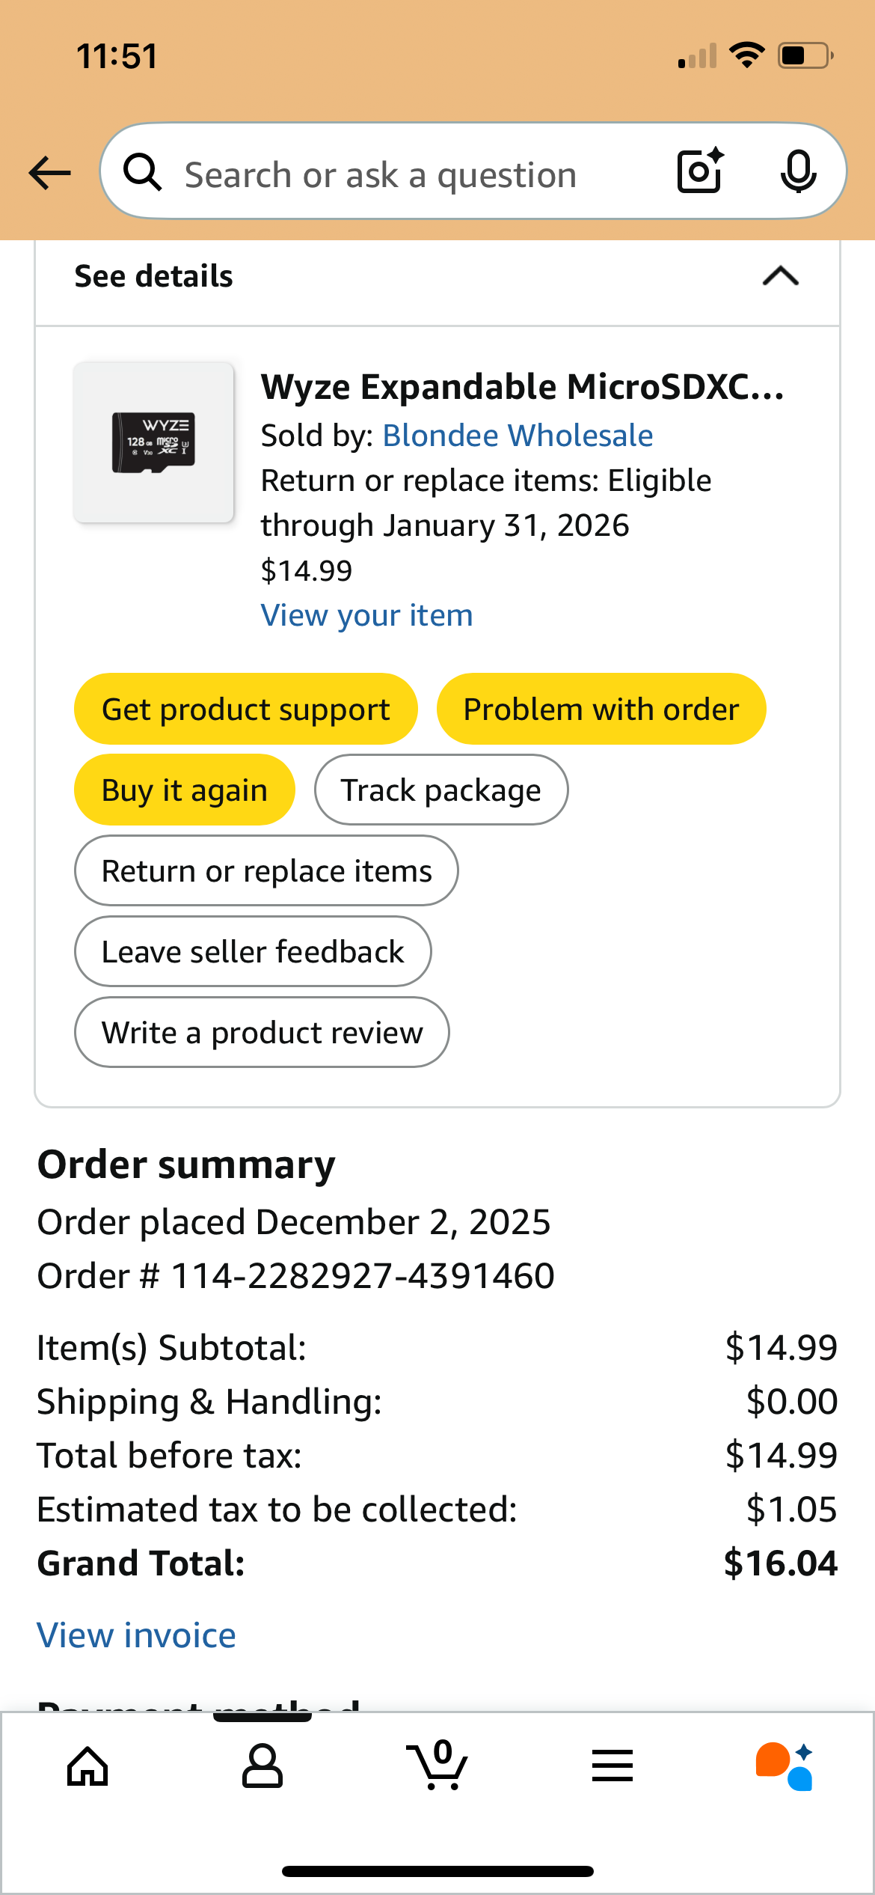Open the Rufus AI assistant icon
875x1895 pixels.
(785, 1766)
